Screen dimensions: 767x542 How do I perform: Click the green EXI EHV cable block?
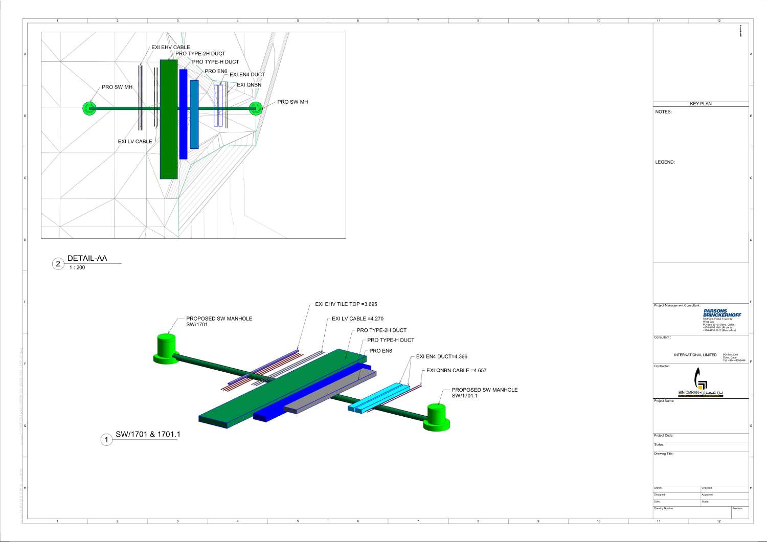[x=168, y=119]
